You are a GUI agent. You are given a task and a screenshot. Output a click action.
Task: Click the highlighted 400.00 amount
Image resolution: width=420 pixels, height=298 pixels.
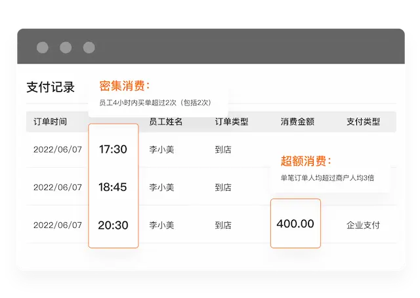coord(295,223)
